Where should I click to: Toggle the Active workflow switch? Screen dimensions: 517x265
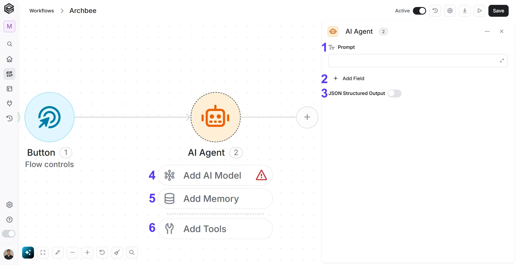[419, 11]
